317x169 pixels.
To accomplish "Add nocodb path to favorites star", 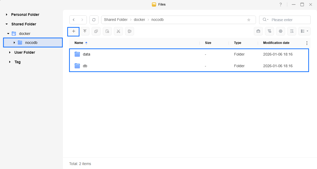I will coord(249,20).
